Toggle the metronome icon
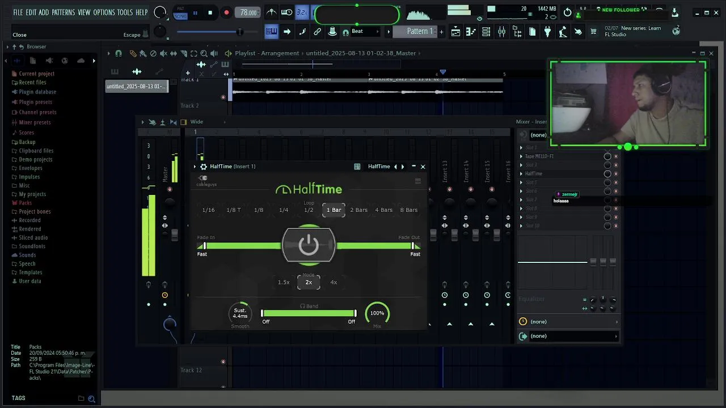 click(x=272, y=12)
